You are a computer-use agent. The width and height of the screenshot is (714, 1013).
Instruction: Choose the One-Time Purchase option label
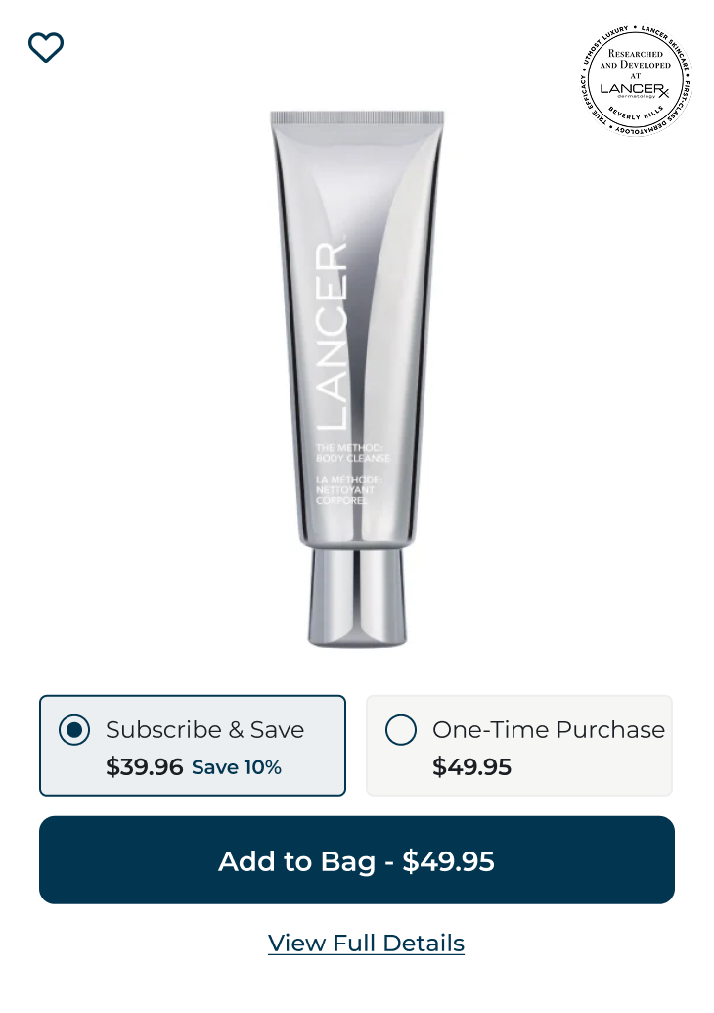pyautogui.click(x=549, y=730)
